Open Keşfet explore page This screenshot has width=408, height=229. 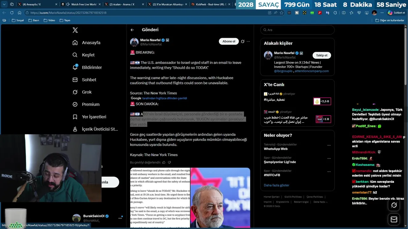pyautogui.click(x=84, y=55)
